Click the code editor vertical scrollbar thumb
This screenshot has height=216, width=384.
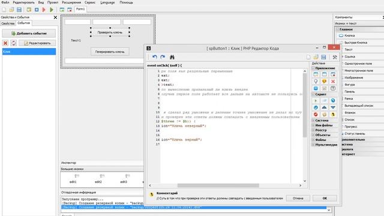[x=305, y=105]
